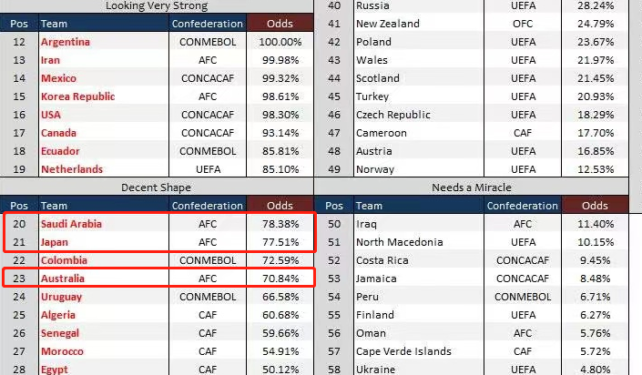Image resolution: width=642 pixels, height=375 pixels.
Task: Click Saudi Arabia's odds '78.38%'
Action: click(280, 224)
